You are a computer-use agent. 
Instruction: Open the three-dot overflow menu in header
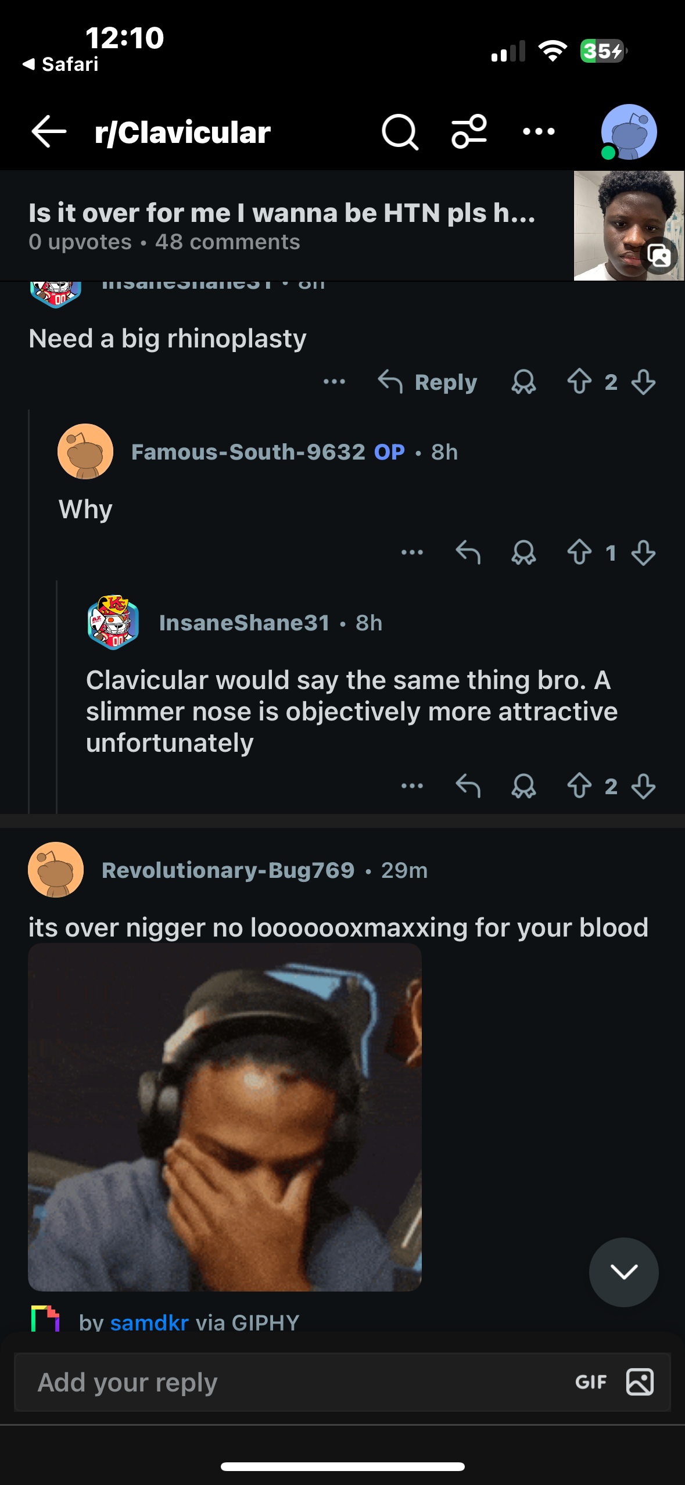539,132
